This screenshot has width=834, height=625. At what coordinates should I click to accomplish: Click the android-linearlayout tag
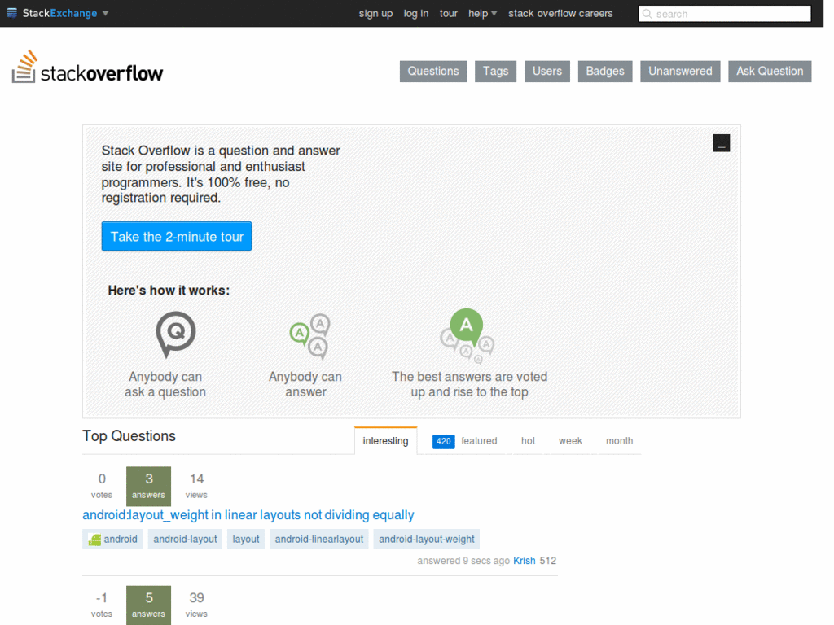[x=319, y=539]
